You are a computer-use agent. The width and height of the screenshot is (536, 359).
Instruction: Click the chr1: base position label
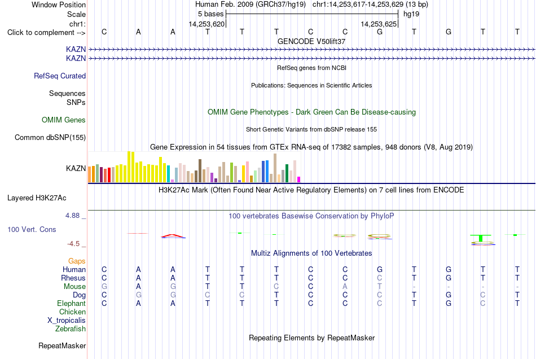77,24
